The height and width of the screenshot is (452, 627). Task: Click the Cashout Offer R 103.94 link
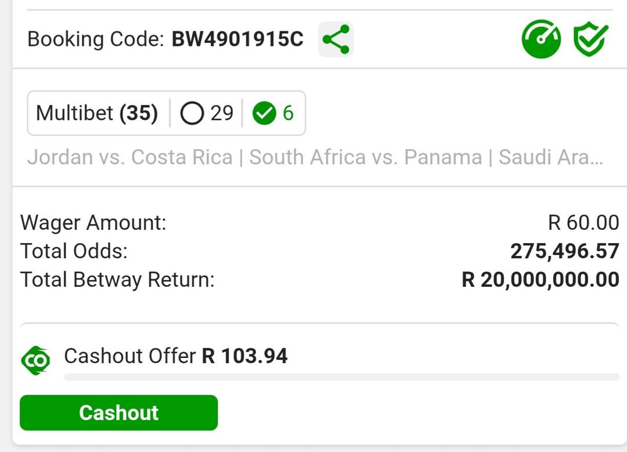[x=176, y=356]
